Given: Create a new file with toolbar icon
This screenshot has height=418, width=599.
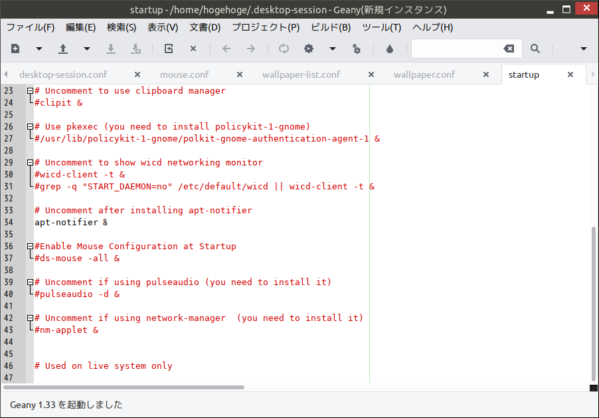Looking at the screenshot, I should point(15,49).
